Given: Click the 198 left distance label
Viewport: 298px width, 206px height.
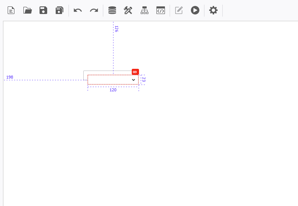Looking at the screenshot, I should click(10, 77).
